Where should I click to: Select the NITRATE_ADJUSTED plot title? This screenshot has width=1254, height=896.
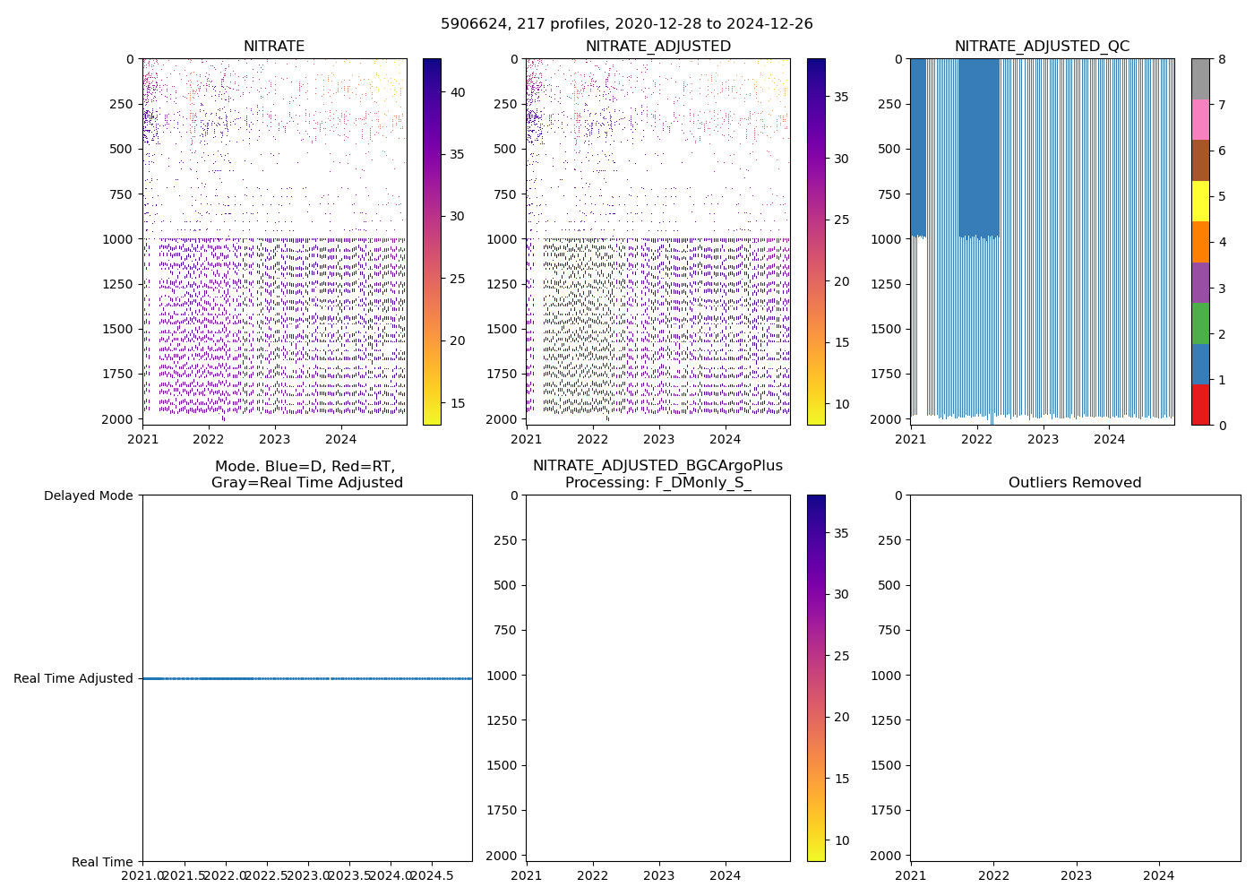coord(657,47)
